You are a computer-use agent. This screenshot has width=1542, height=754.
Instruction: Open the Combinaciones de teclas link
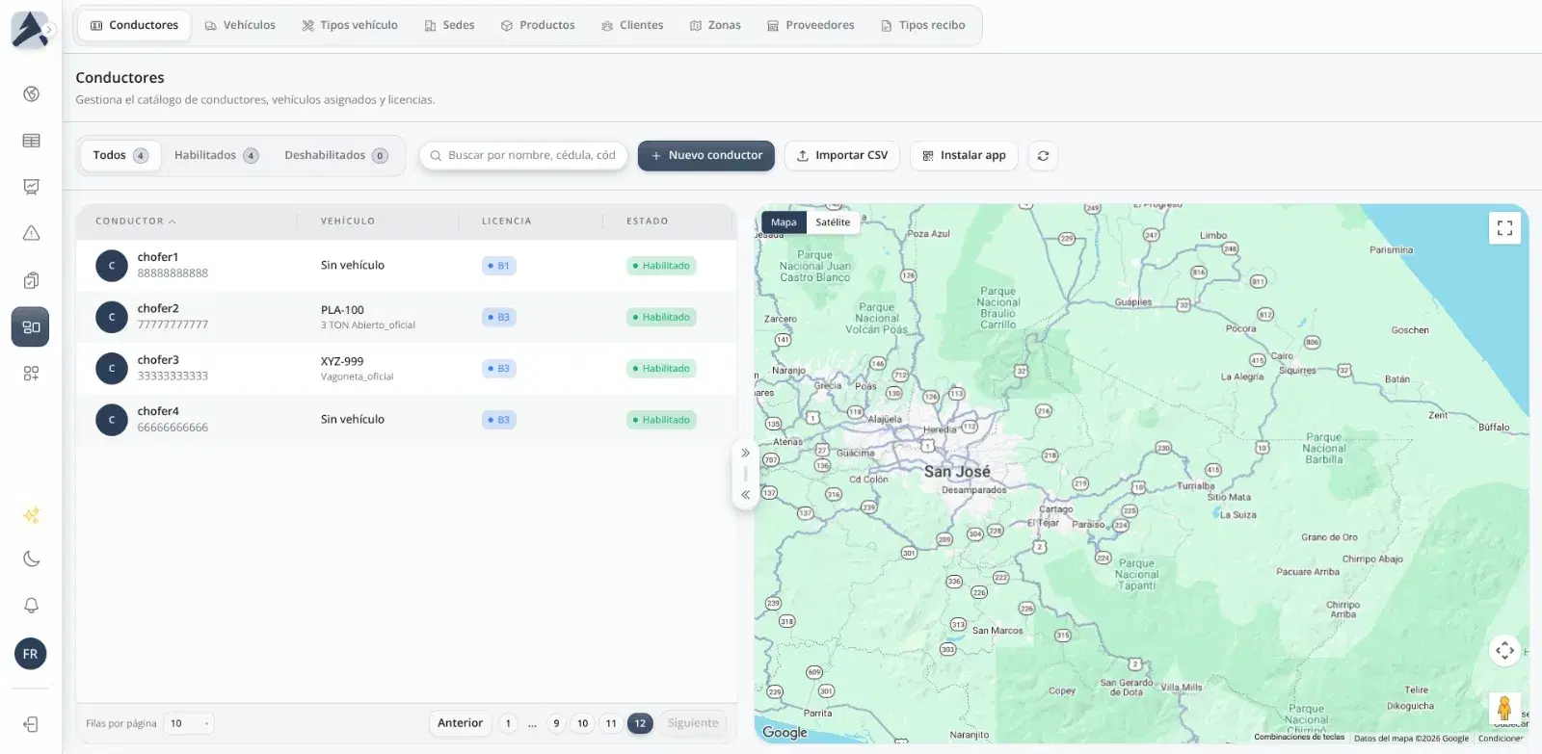(1299, 738)
